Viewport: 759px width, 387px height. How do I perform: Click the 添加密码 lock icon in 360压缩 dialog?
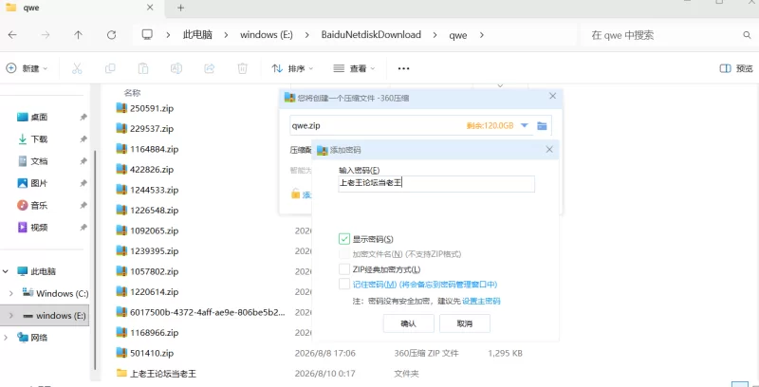click(x=295, y=194)
